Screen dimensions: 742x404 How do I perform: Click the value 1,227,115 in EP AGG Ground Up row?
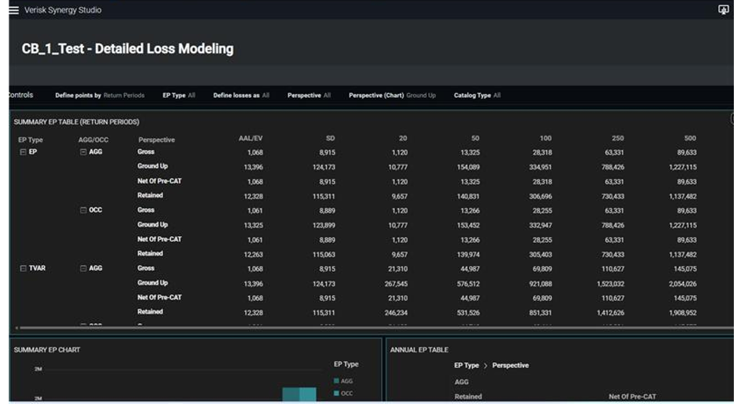(683, 167)
